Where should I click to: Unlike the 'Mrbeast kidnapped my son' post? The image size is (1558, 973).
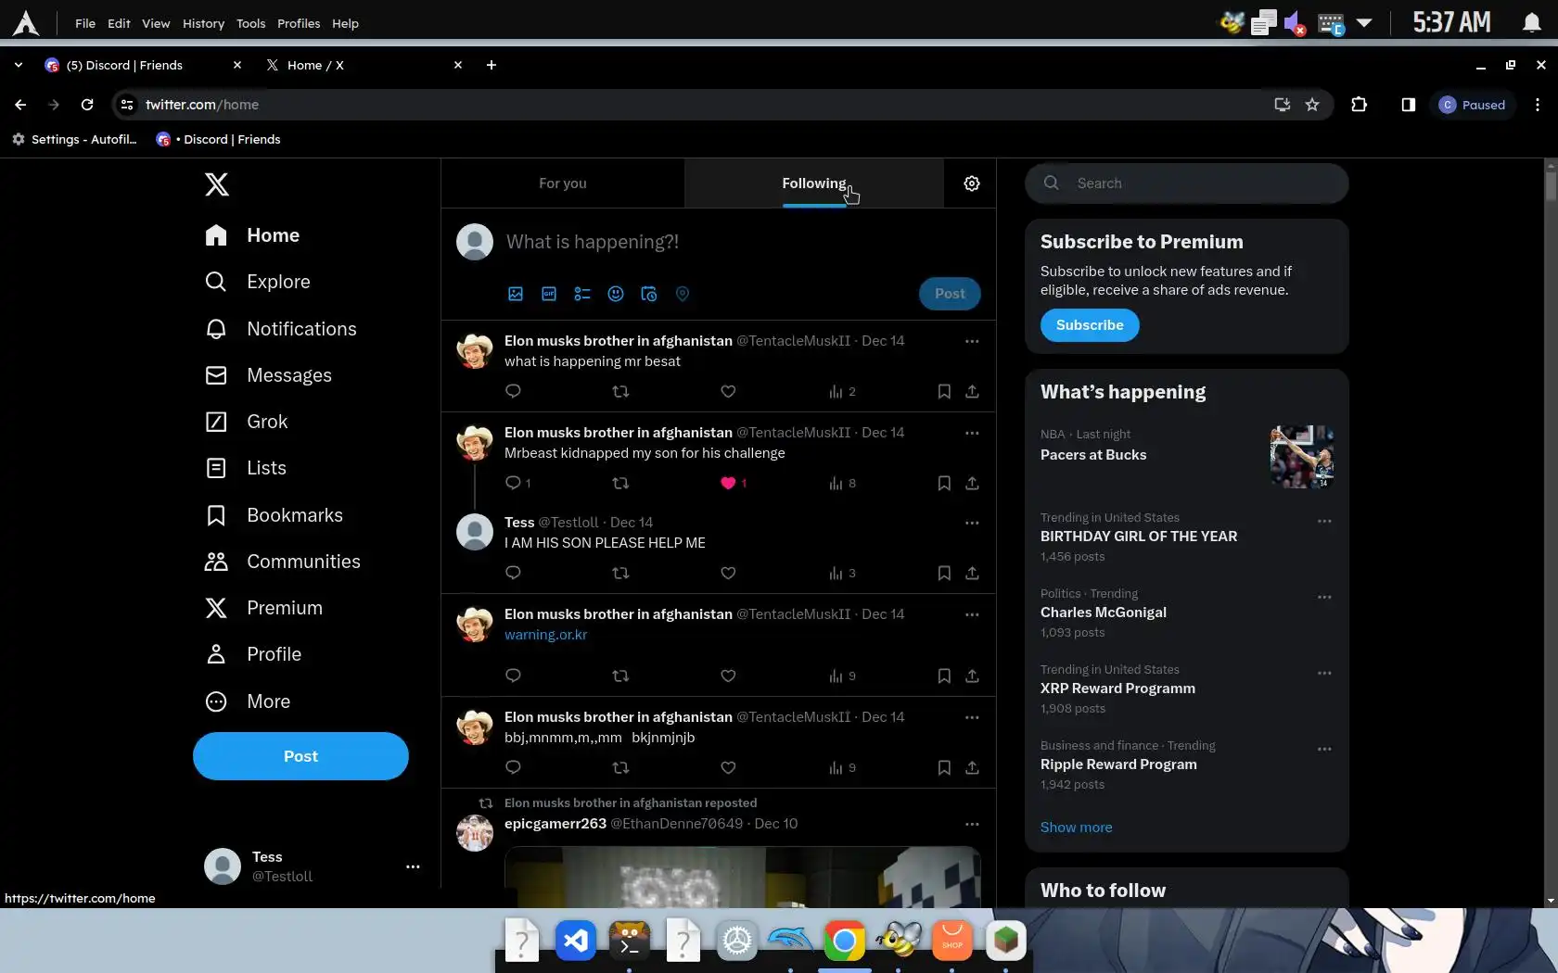pyautogui.click(x=728, y=483)
